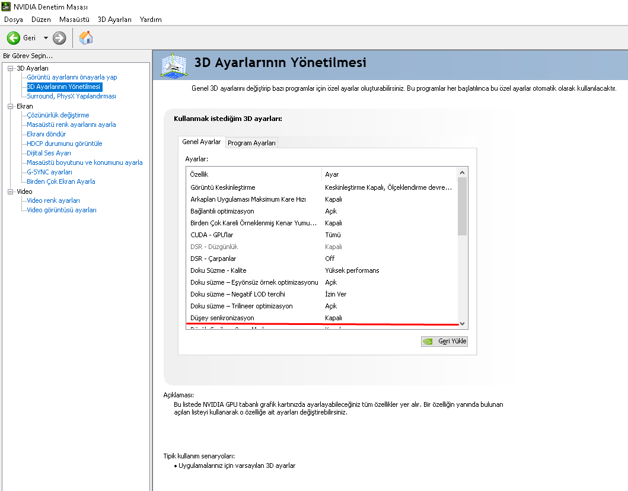Collapse the 3D Ayarları tree node
The width and height of the screenshot is (628, 491).
point(11,68)
